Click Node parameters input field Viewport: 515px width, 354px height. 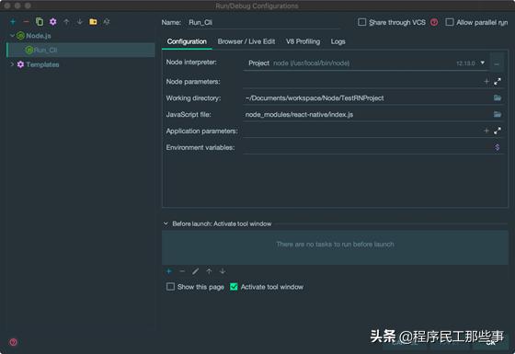point(362,82)
